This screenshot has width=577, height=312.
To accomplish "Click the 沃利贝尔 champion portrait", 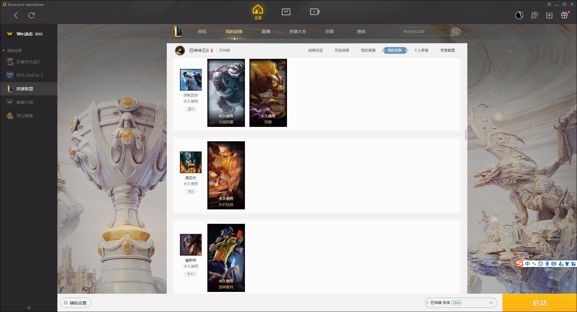I will coord(191,80).
